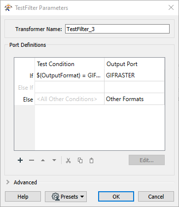Remove the selected condition row
The height and width of the screenshot is (207, 179).
[x=32, y=160]
